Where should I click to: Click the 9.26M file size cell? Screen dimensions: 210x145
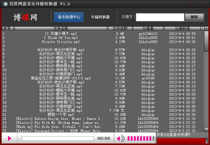[120, 127]
